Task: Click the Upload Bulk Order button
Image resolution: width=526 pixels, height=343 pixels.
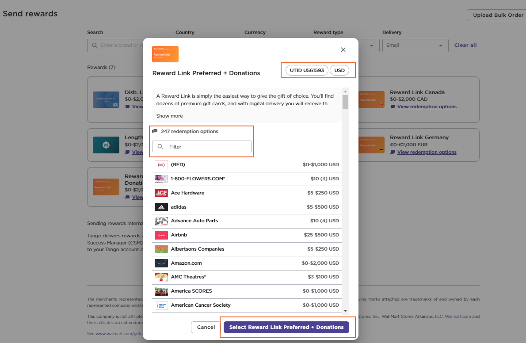Action: click(498, 15)
